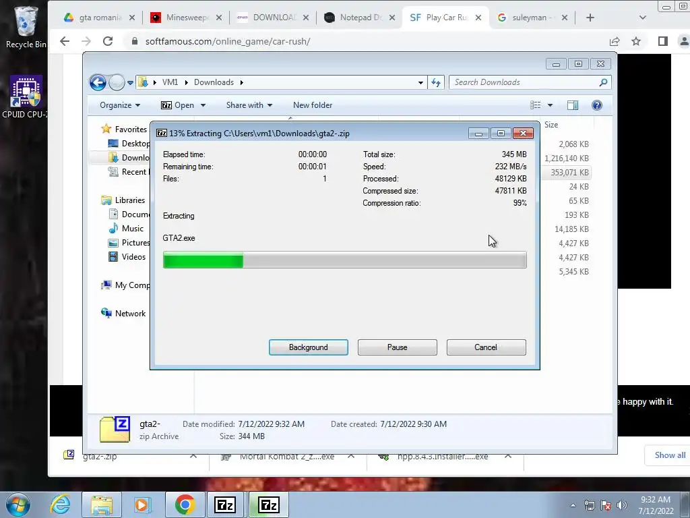690x518 pixels.
Task: Open Windows Start menu
Action: 18,505
